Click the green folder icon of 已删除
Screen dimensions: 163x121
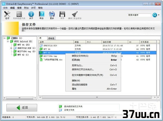coord(8,38)
